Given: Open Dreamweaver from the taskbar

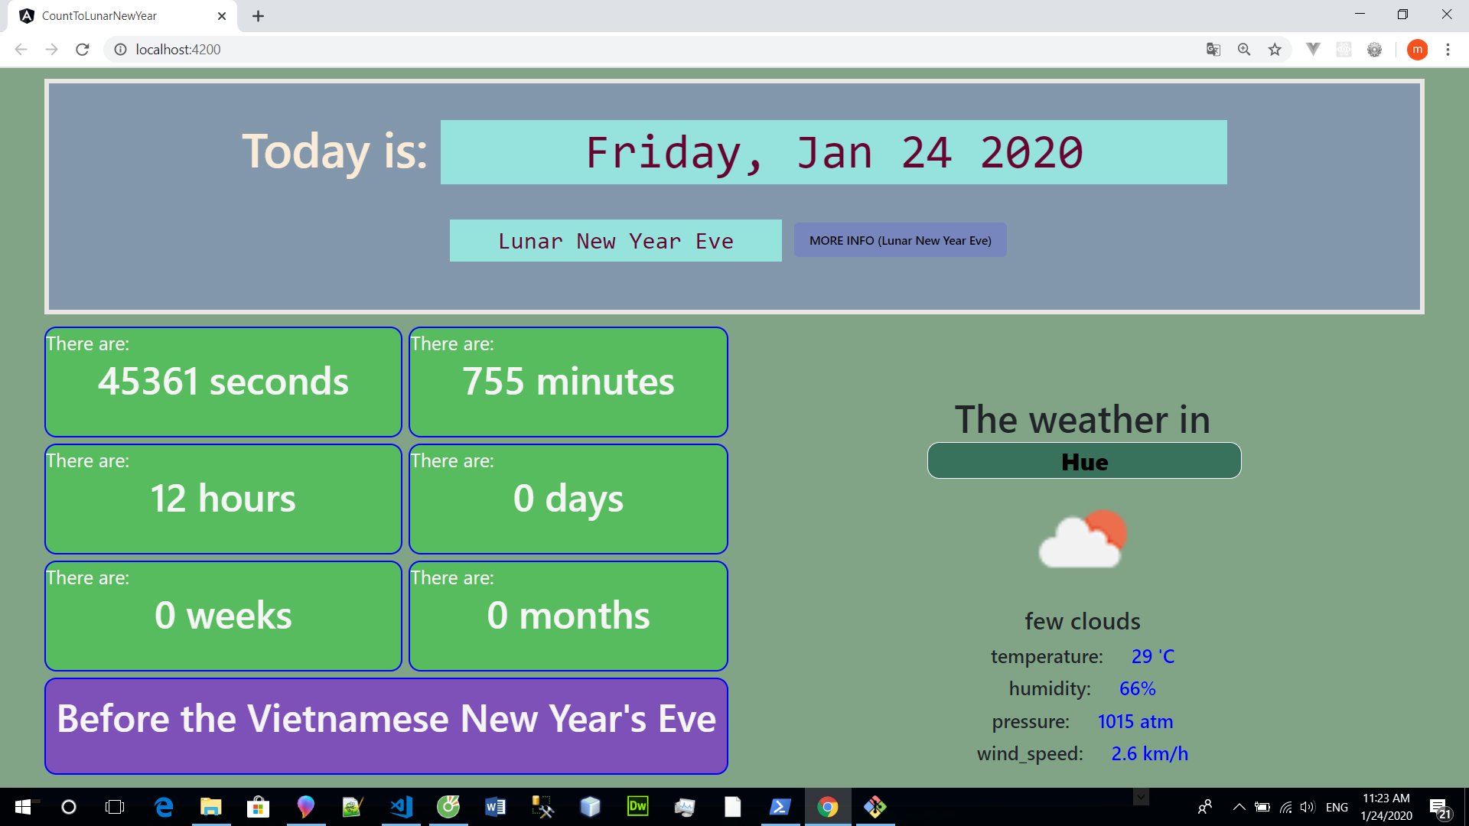Looking at the screenshot, I should pyautogui.click(x=637, y=807).
